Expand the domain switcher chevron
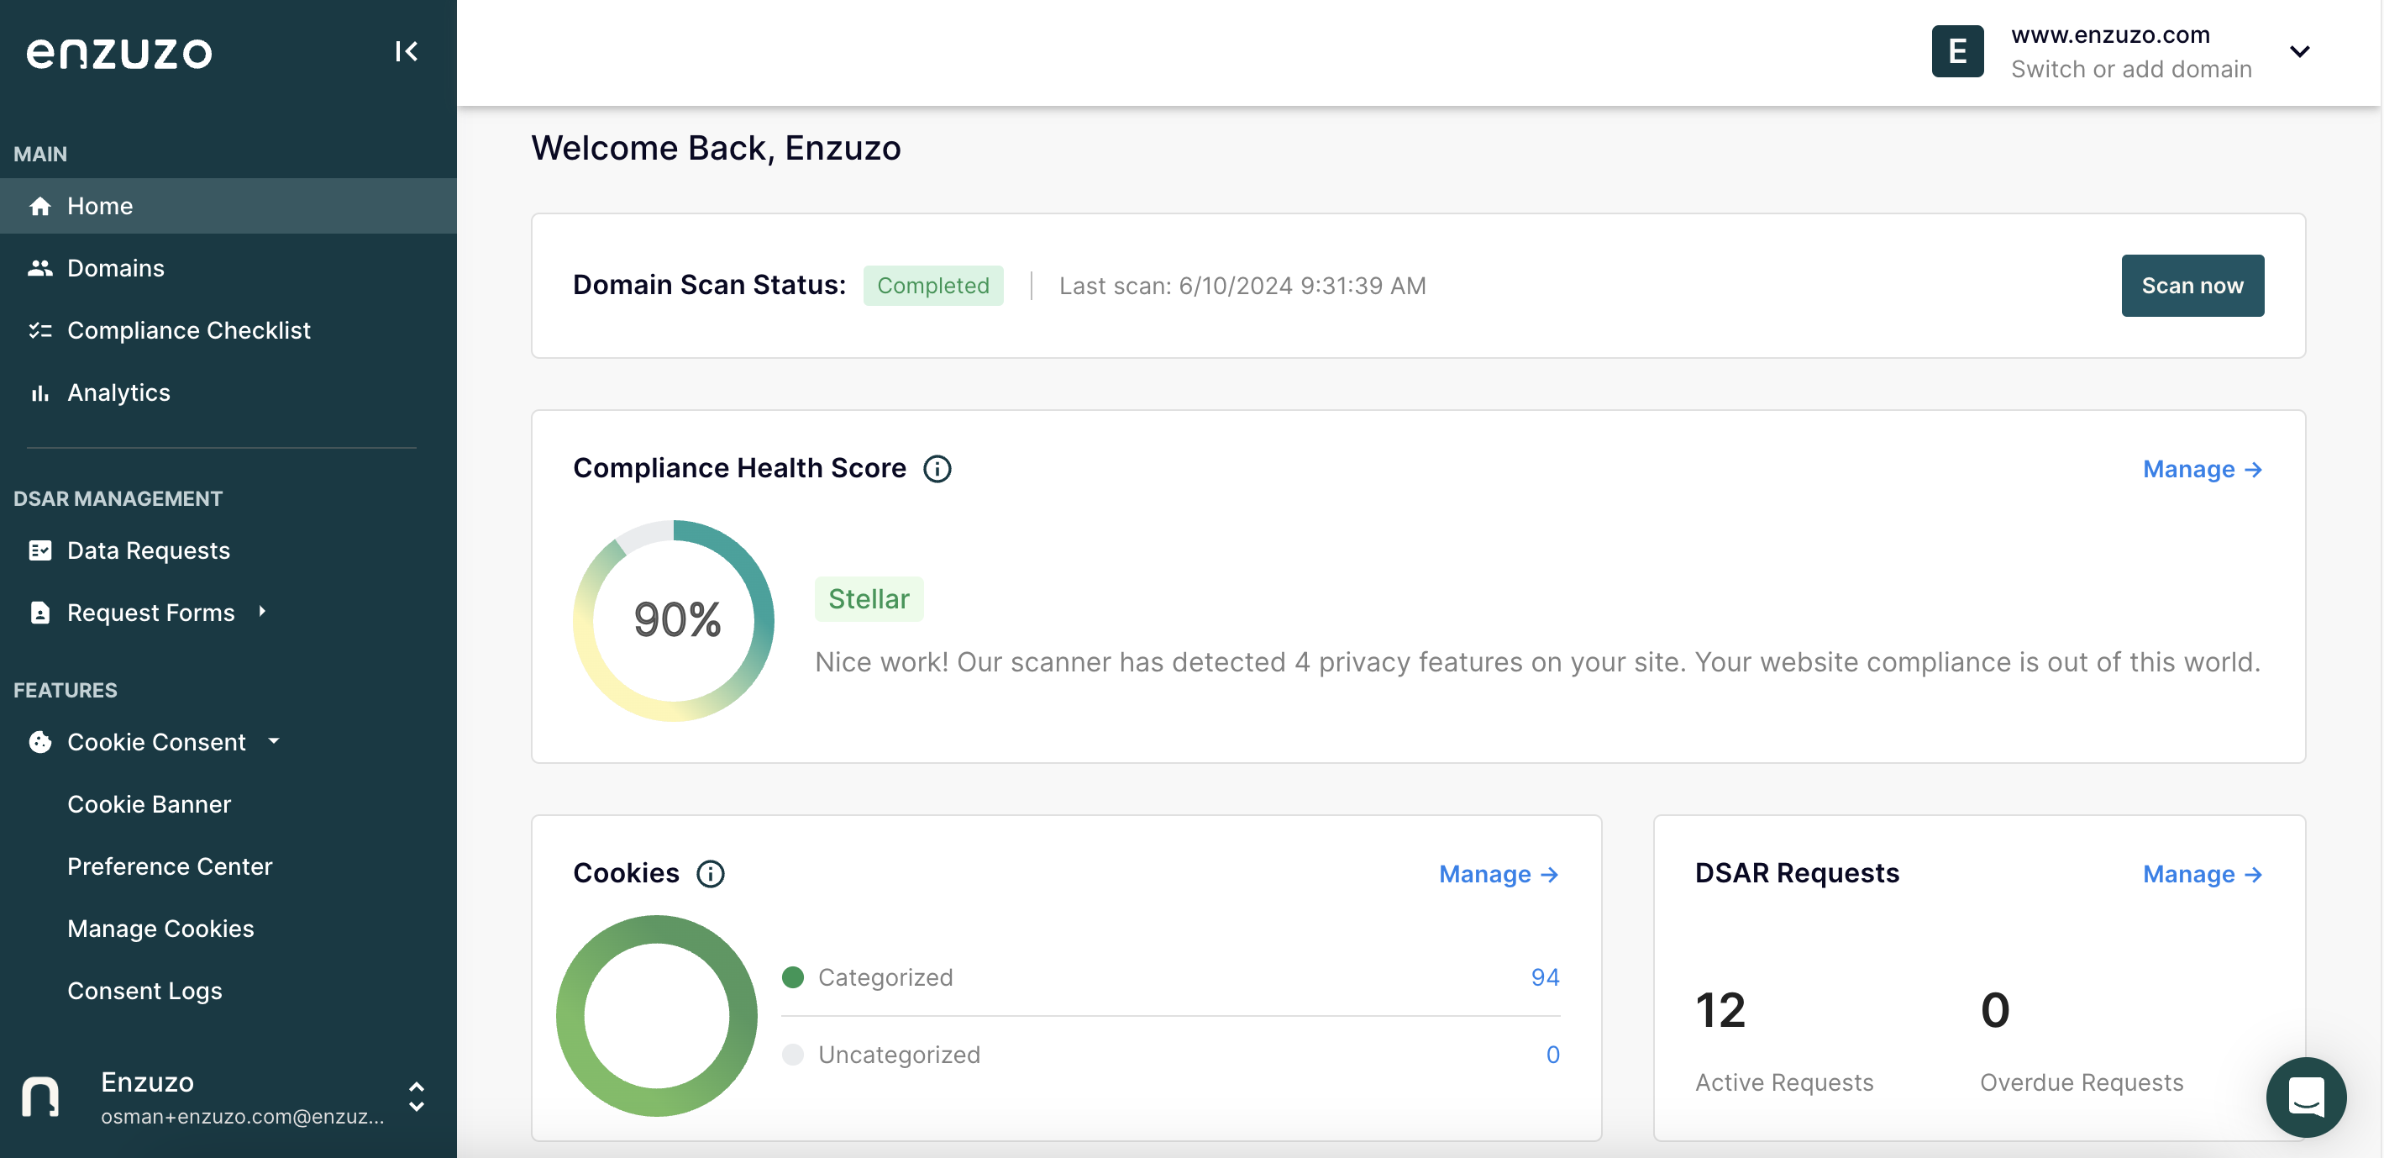 [2301, 51]
